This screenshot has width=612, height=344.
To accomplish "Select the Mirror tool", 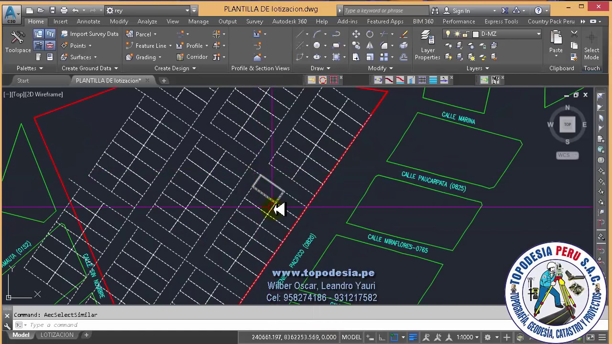I will pyautogui.click(x=370, y=45).
